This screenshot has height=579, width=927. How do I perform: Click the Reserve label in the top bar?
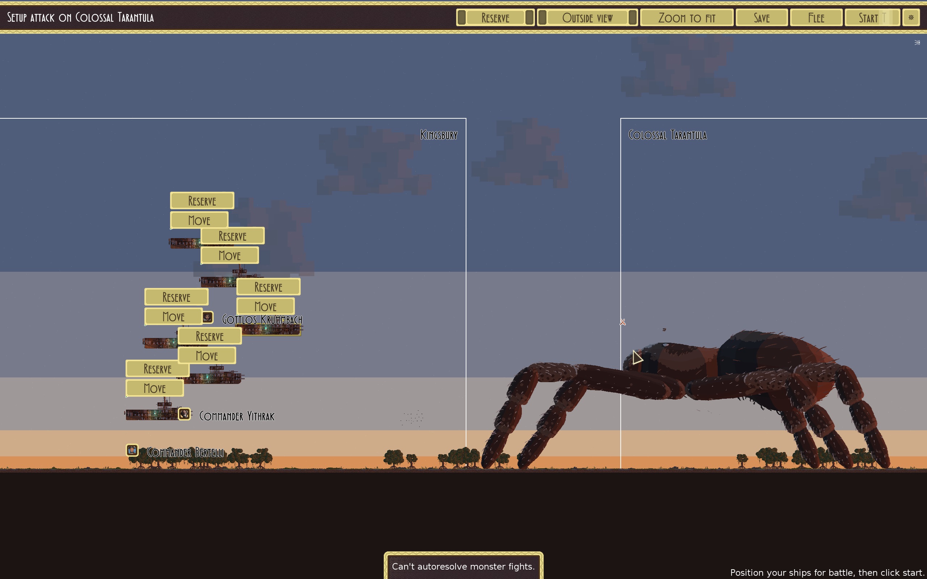(495, 18)
